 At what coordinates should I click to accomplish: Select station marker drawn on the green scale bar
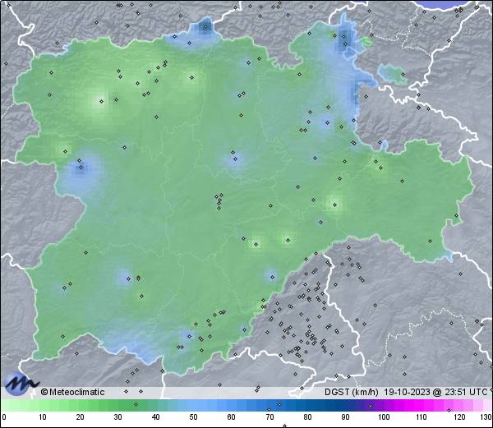(x=136, y=404)
